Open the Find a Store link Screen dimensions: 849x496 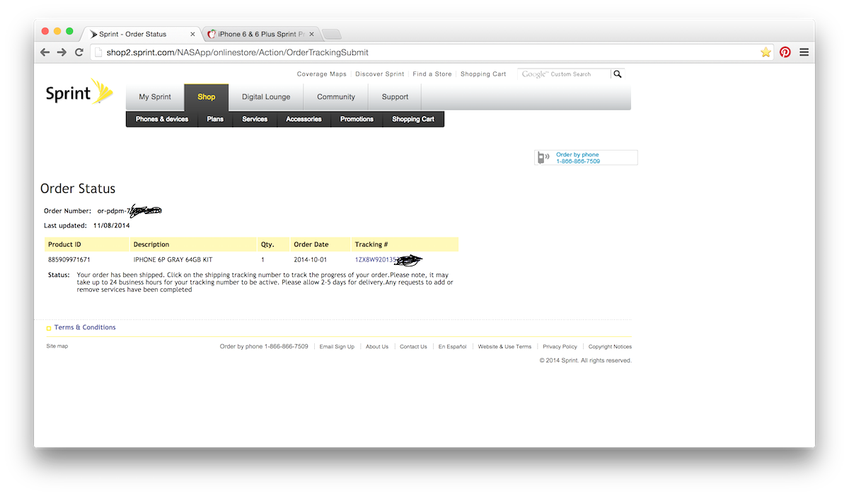point(432,74)
